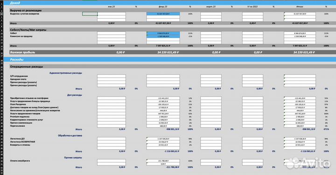Select the 'Перечисления' row label
The width and height of the screenshot is (336, 175).
[17, 126]
